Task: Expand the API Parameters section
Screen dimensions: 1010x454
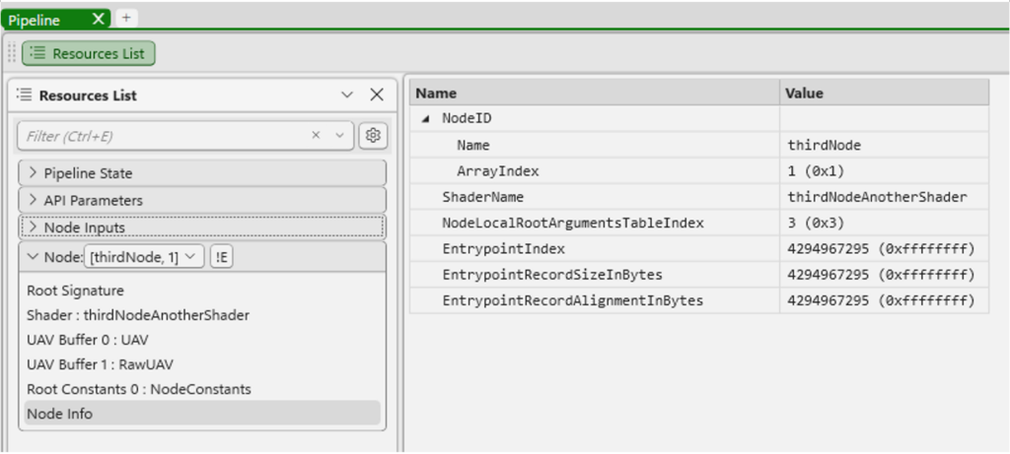Action: pos(34,201)
